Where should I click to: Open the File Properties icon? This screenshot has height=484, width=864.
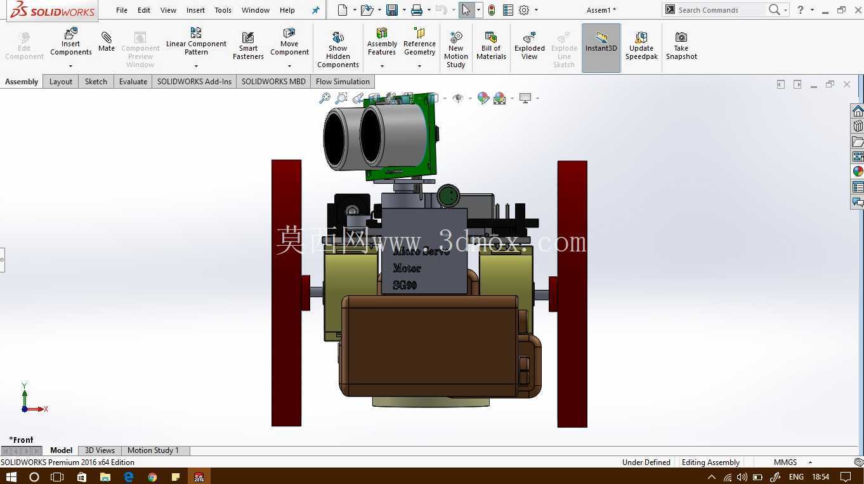click(507, 10)
